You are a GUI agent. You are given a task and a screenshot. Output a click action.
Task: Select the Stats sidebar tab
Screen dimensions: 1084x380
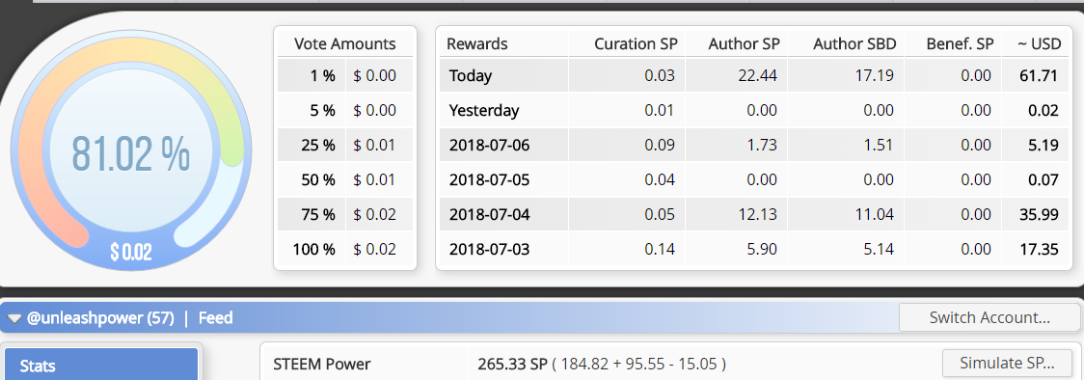pos(101,365)
